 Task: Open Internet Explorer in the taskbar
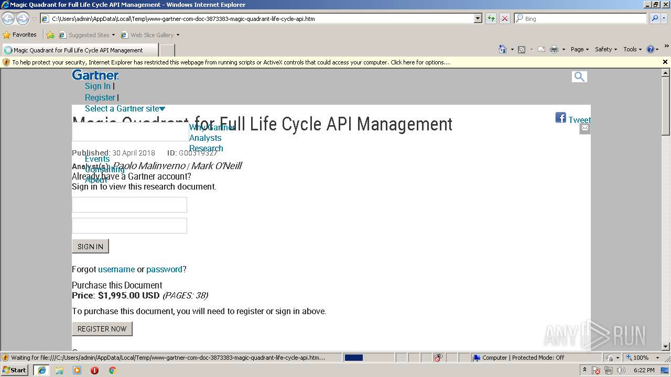tap(41, 370)
